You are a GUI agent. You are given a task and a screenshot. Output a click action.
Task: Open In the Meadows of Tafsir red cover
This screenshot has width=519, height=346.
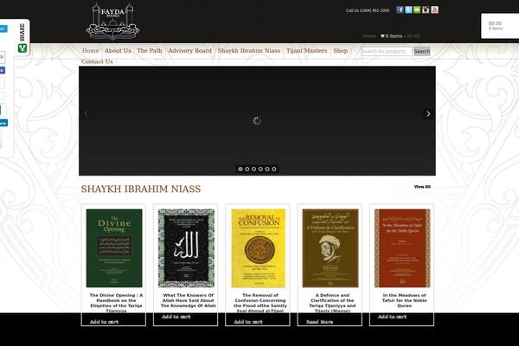pos(402,248)
